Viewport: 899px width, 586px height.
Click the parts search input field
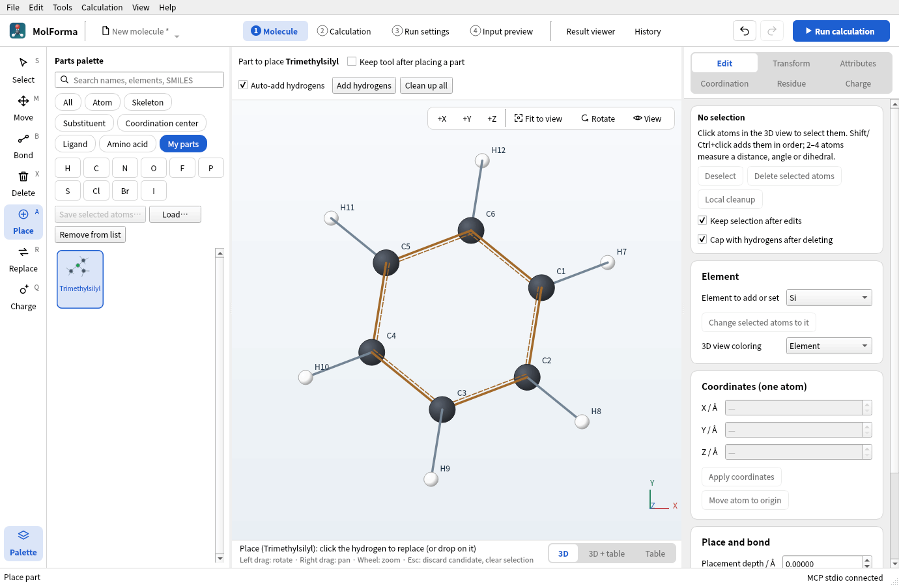[x=139, y=80]
